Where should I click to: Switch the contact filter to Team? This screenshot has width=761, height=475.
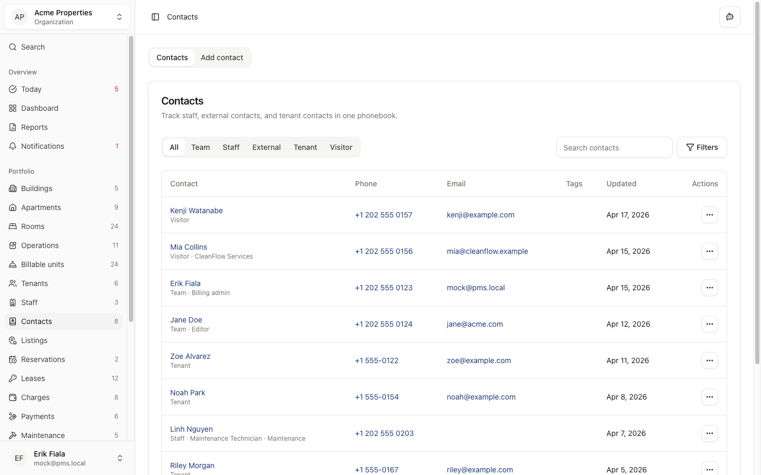click(200, 147)
